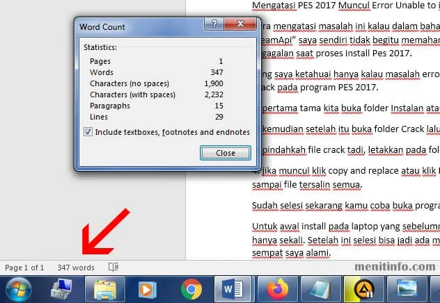
Task: Click the 'Words' label in statistics
Action: click(102, 72)
